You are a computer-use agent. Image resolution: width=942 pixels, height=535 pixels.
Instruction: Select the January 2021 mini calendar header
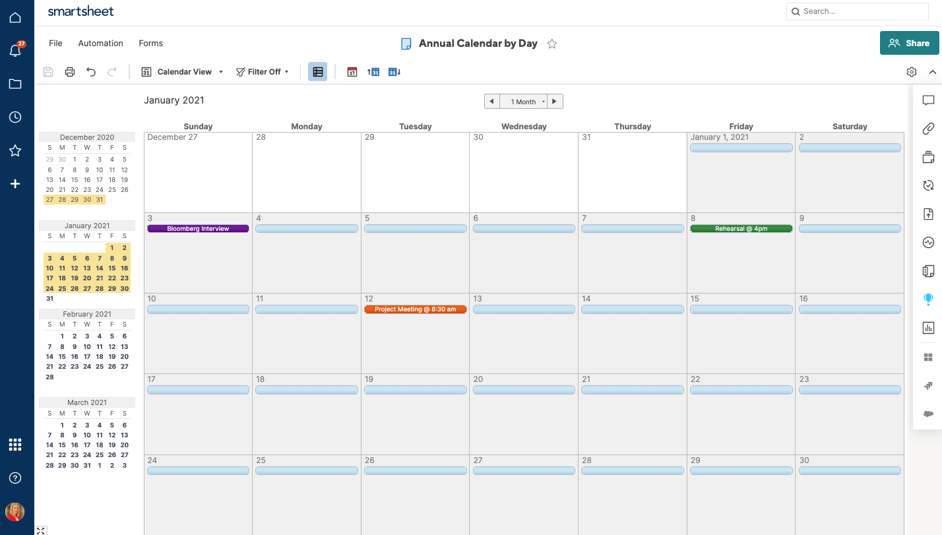87,226
